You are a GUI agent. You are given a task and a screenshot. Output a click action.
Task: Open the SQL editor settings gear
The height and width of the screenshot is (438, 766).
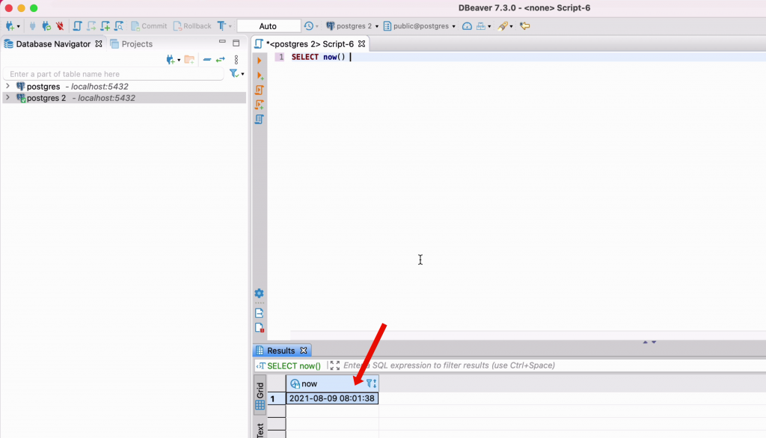259,294
